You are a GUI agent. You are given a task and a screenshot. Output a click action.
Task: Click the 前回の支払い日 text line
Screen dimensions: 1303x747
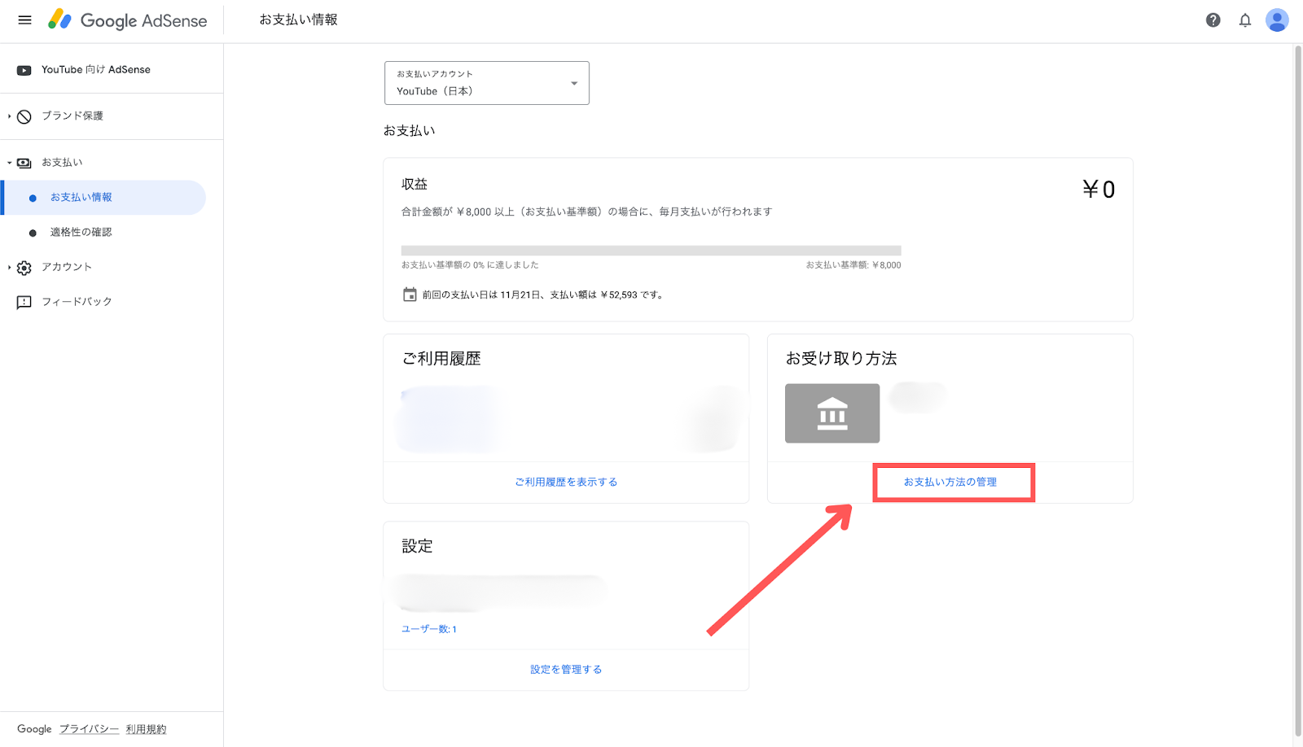tap(543, 295)
